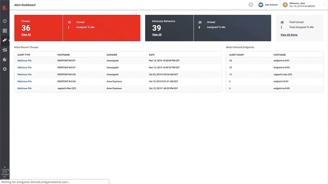Viewport: 328px width, 184px height.
Task: Click alert count 12 for vagrant's mac
Action: 231,74
